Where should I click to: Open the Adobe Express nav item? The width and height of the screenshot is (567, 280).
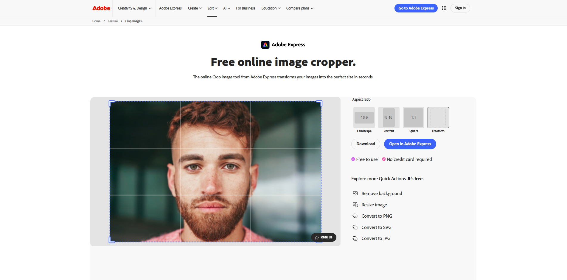[x=170, y=8]
